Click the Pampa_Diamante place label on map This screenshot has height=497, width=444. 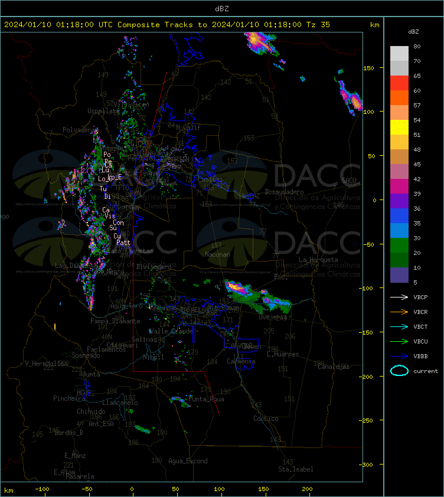(x=115, y=321)
